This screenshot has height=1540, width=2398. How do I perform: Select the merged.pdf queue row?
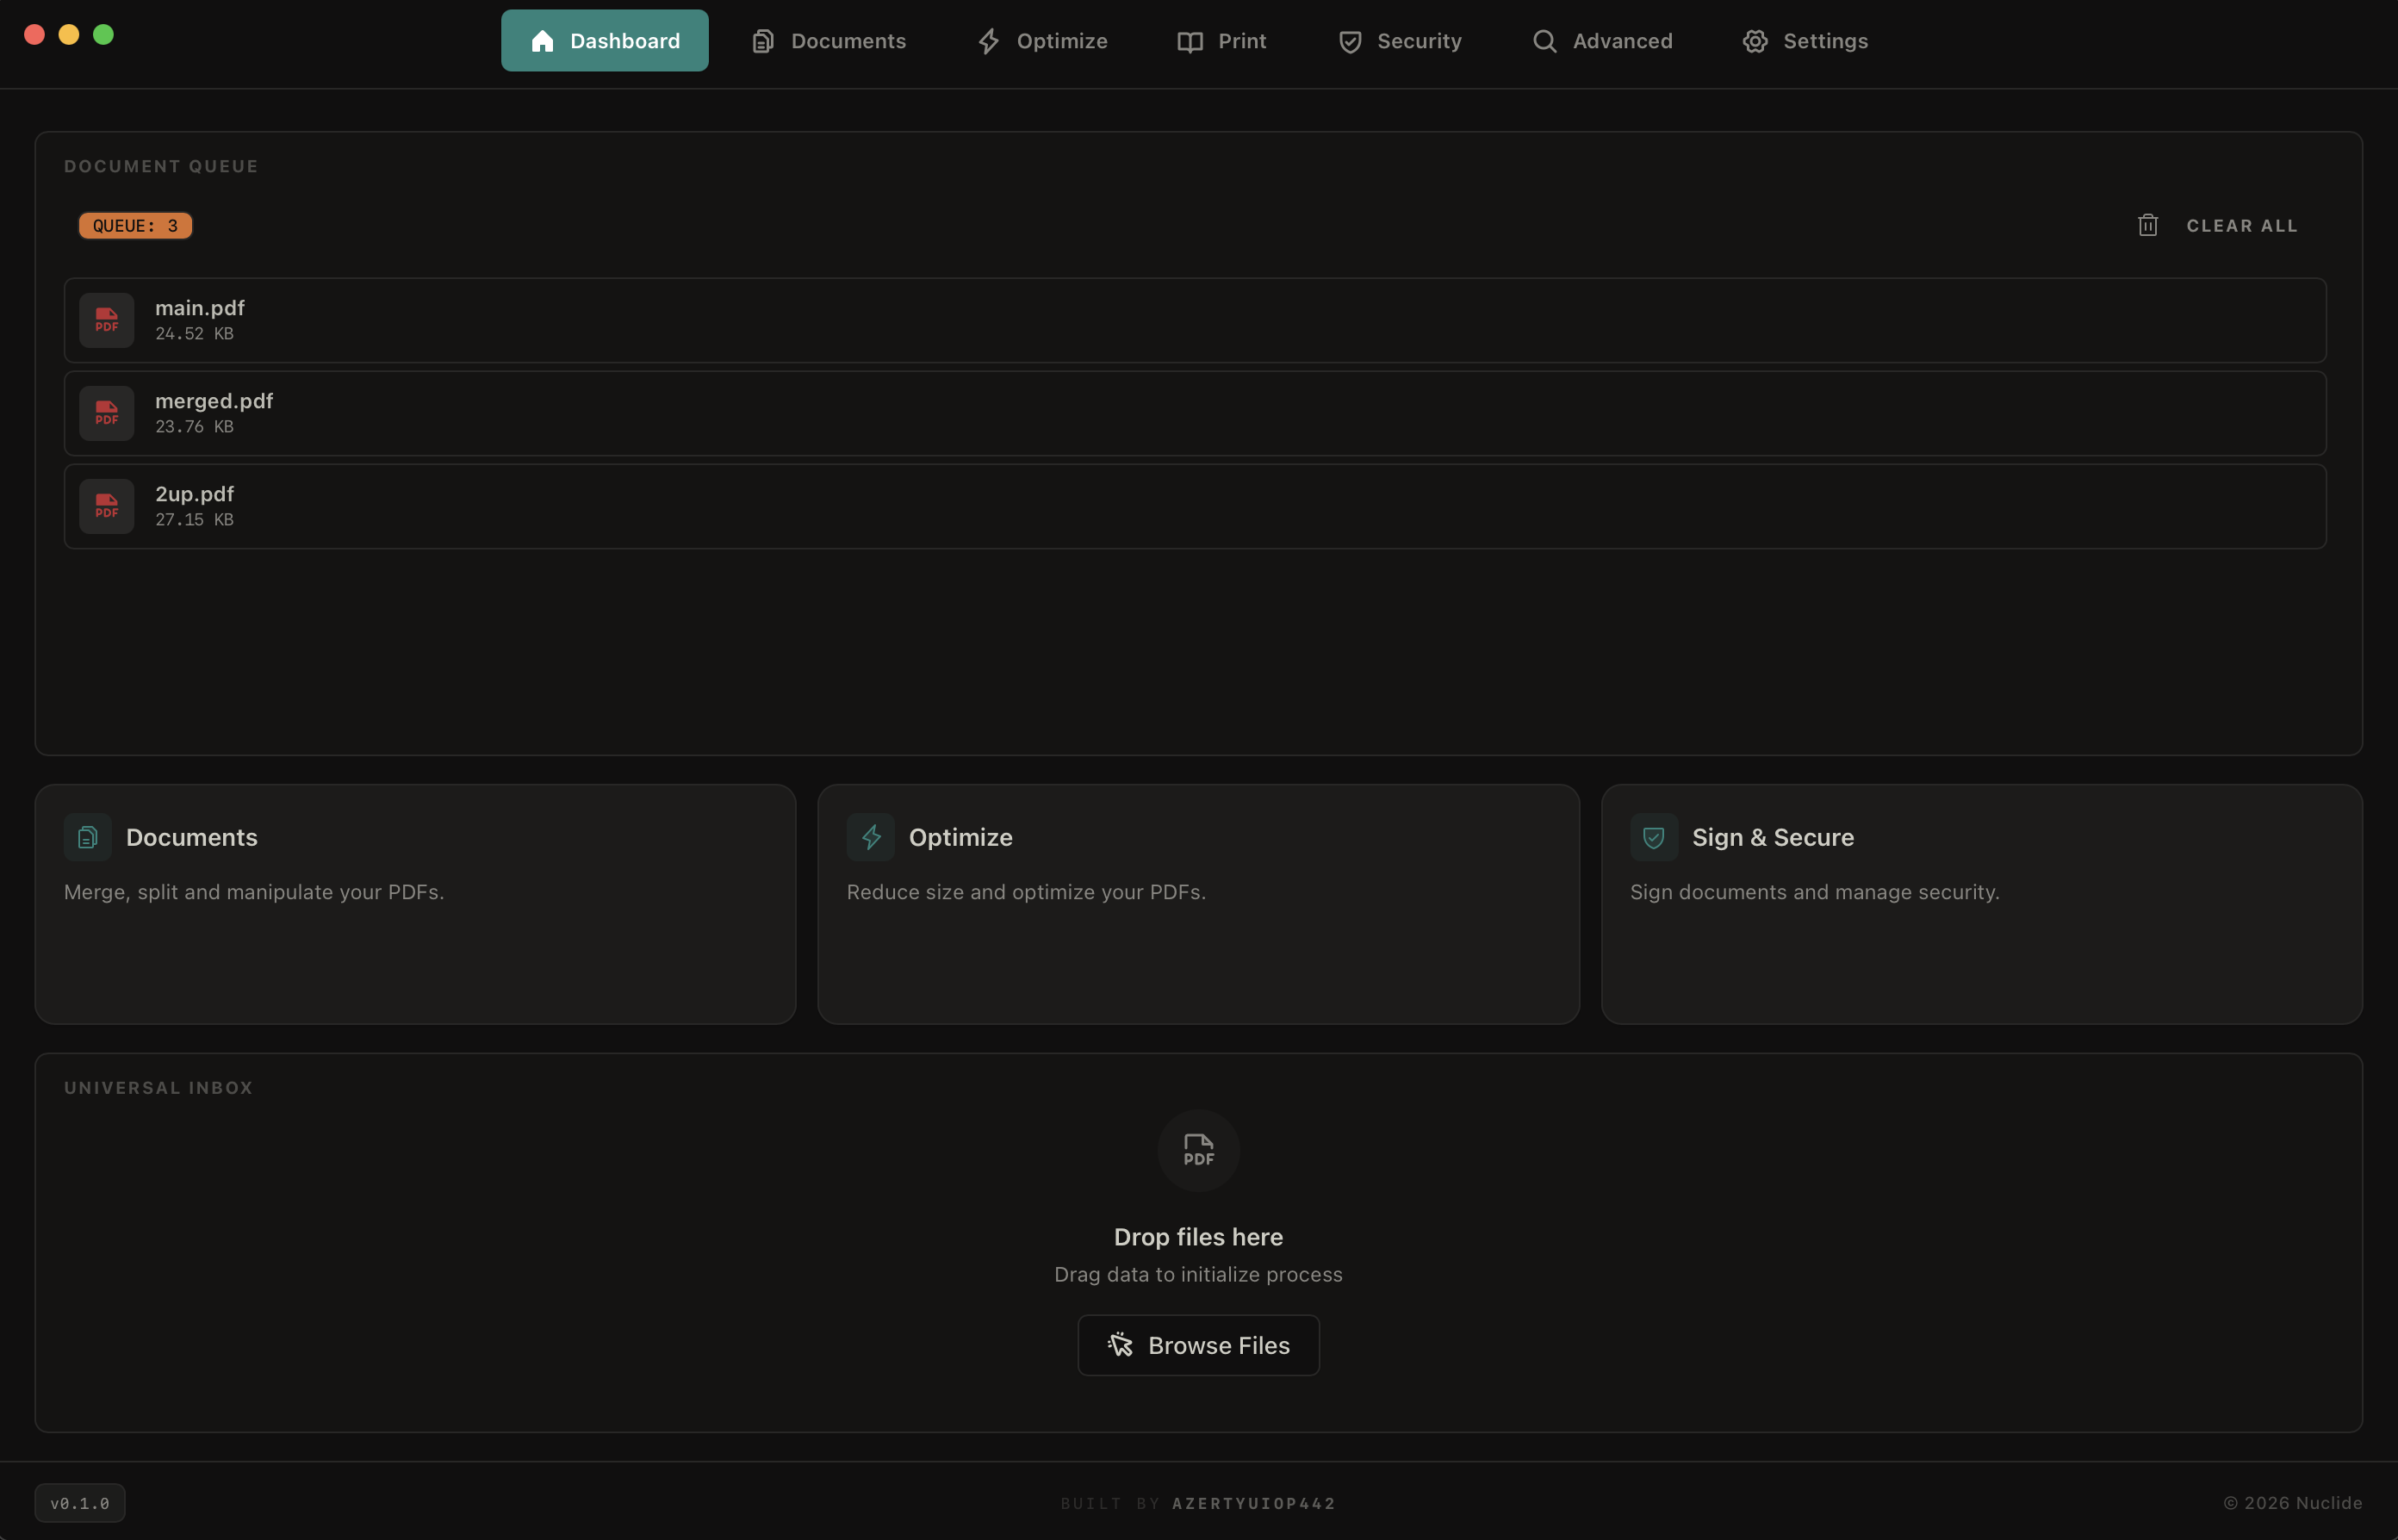(1194, 413)
